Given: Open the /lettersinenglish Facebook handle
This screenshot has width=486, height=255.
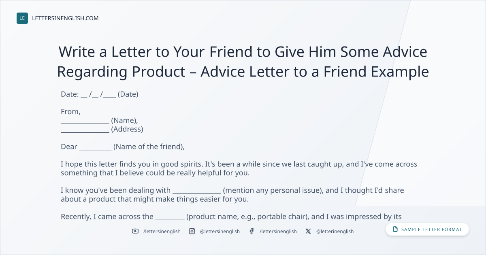Looking at the screenshot, I should tap(278, 231).
